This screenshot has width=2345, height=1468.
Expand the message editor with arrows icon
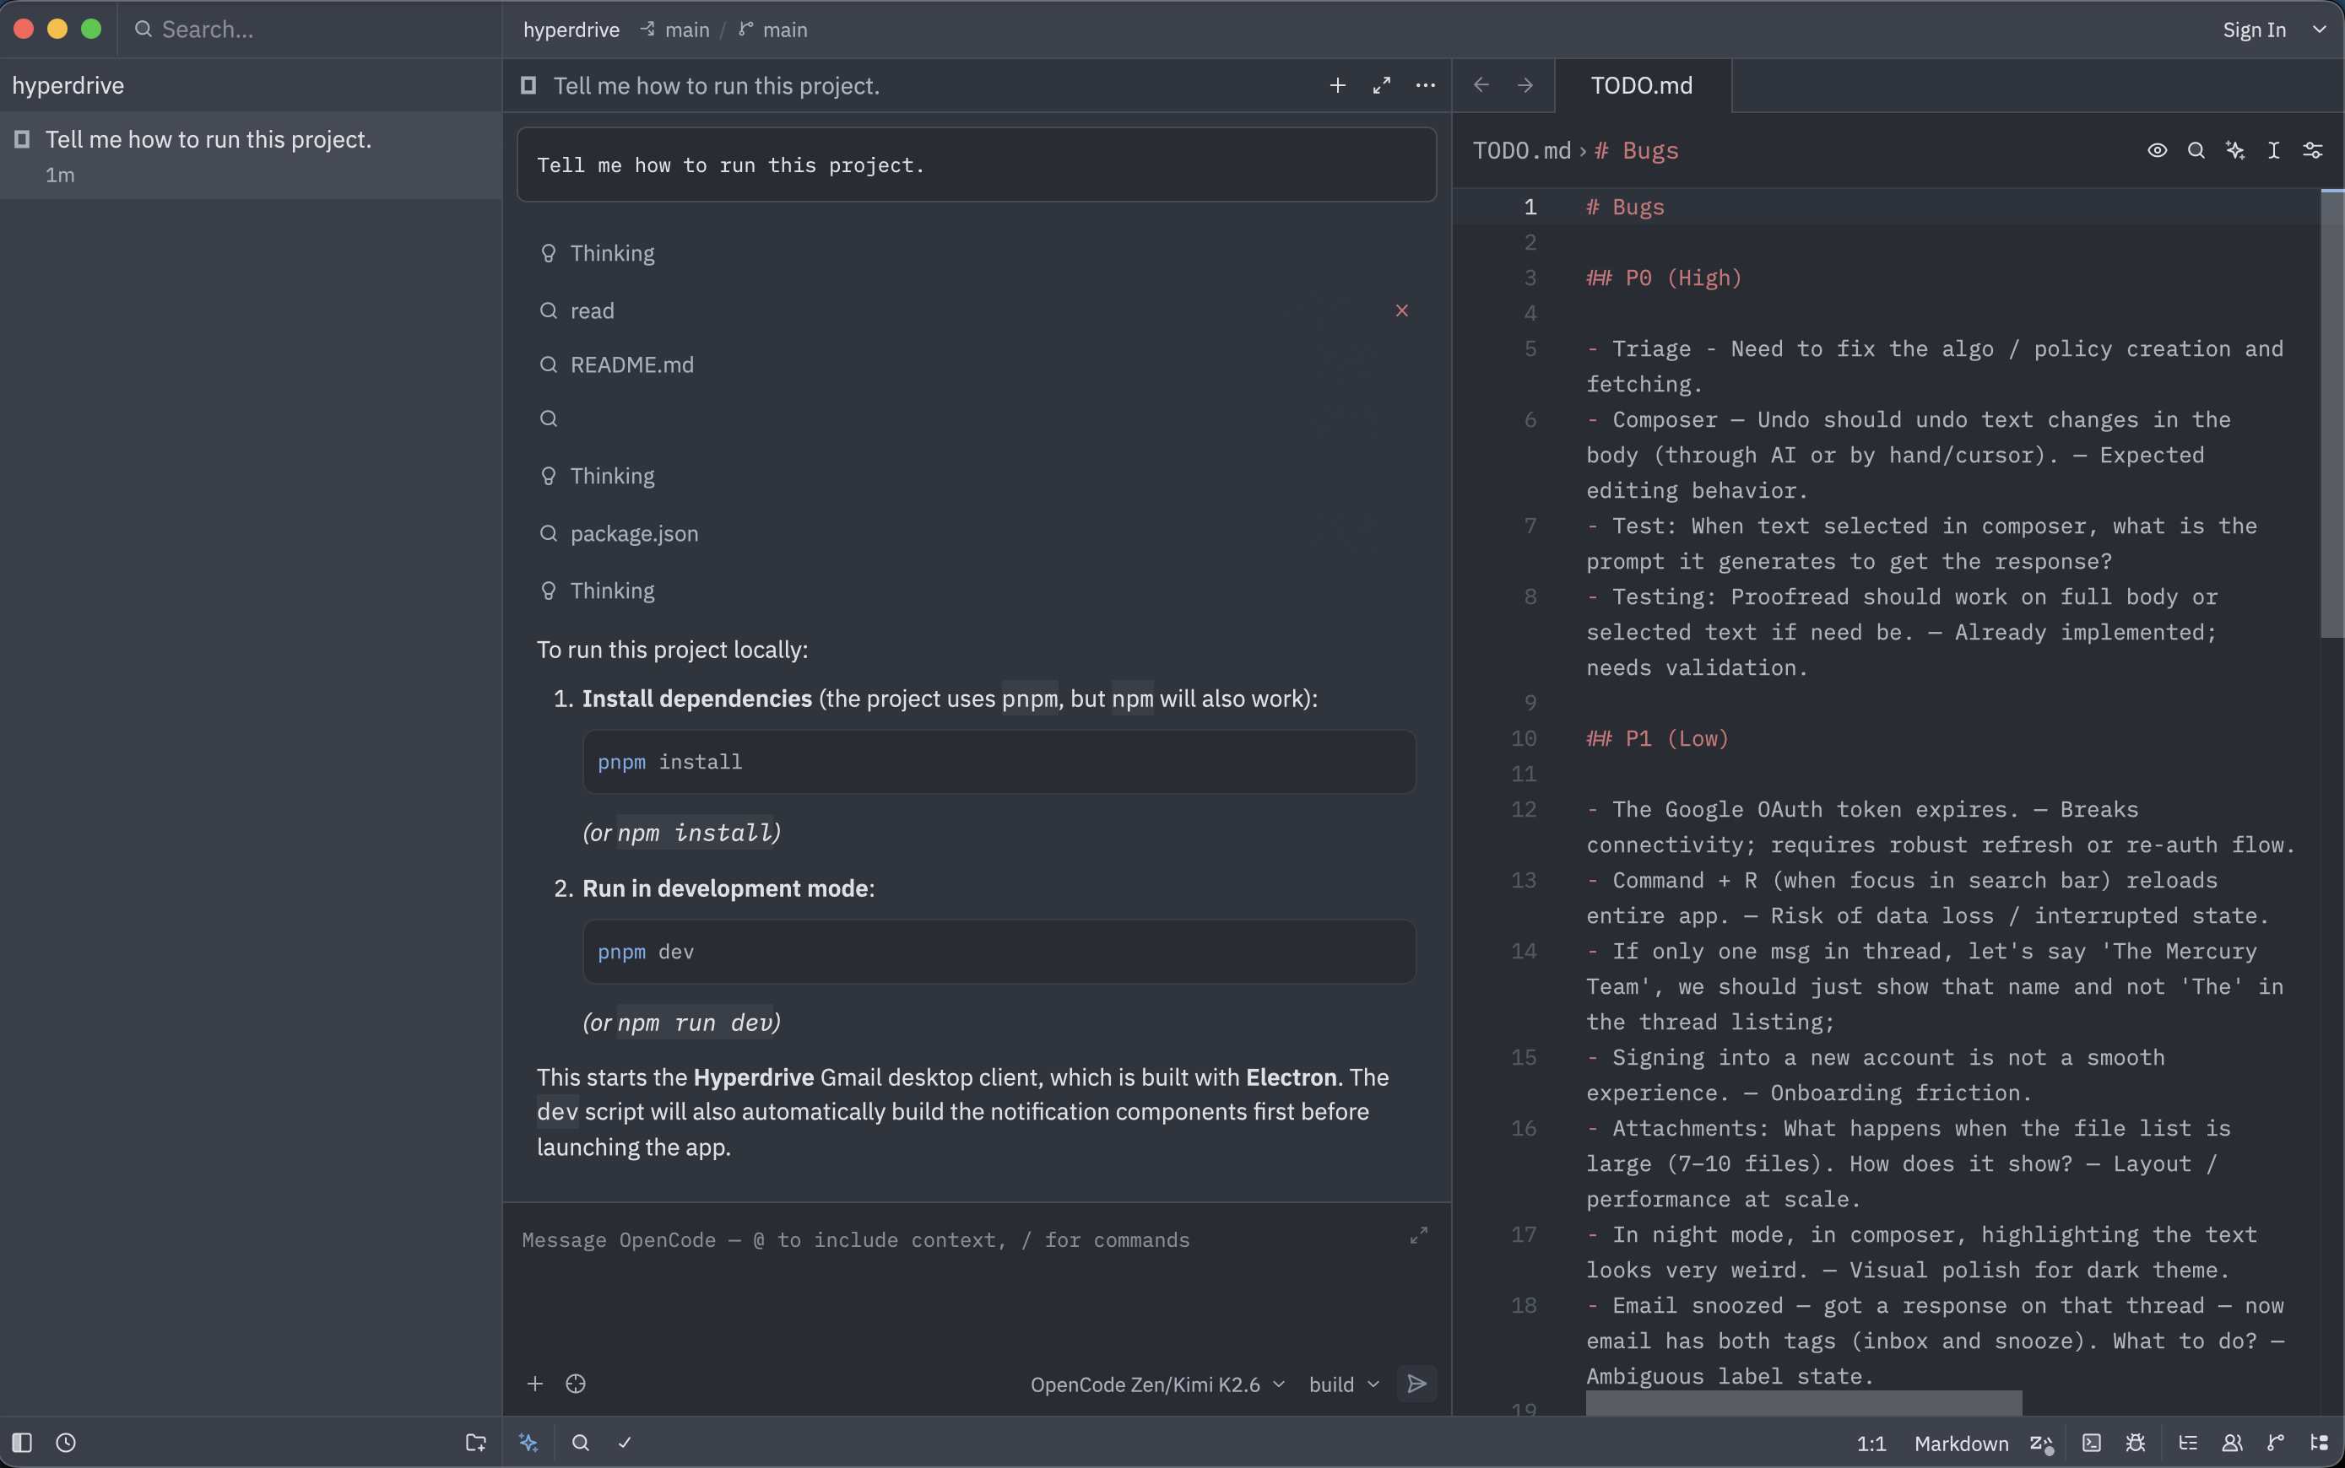coord(1418,1236)
